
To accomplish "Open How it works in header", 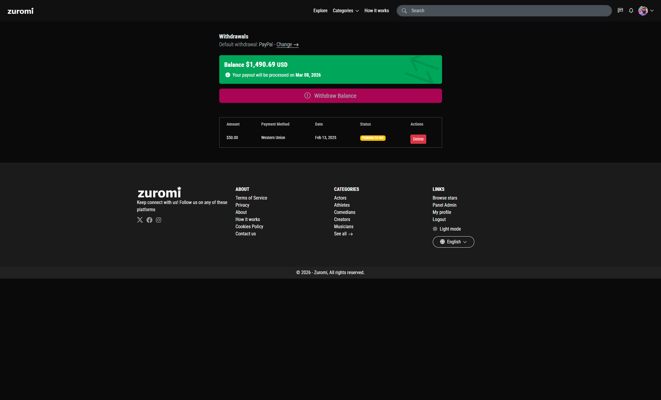I will [376, 10].
